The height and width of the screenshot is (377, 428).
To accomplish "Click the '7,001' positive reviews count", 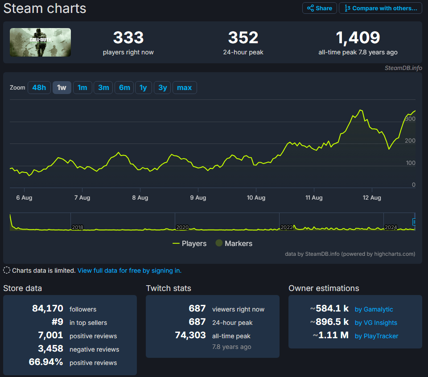I will pyautogui.click(x=51, y=335).
